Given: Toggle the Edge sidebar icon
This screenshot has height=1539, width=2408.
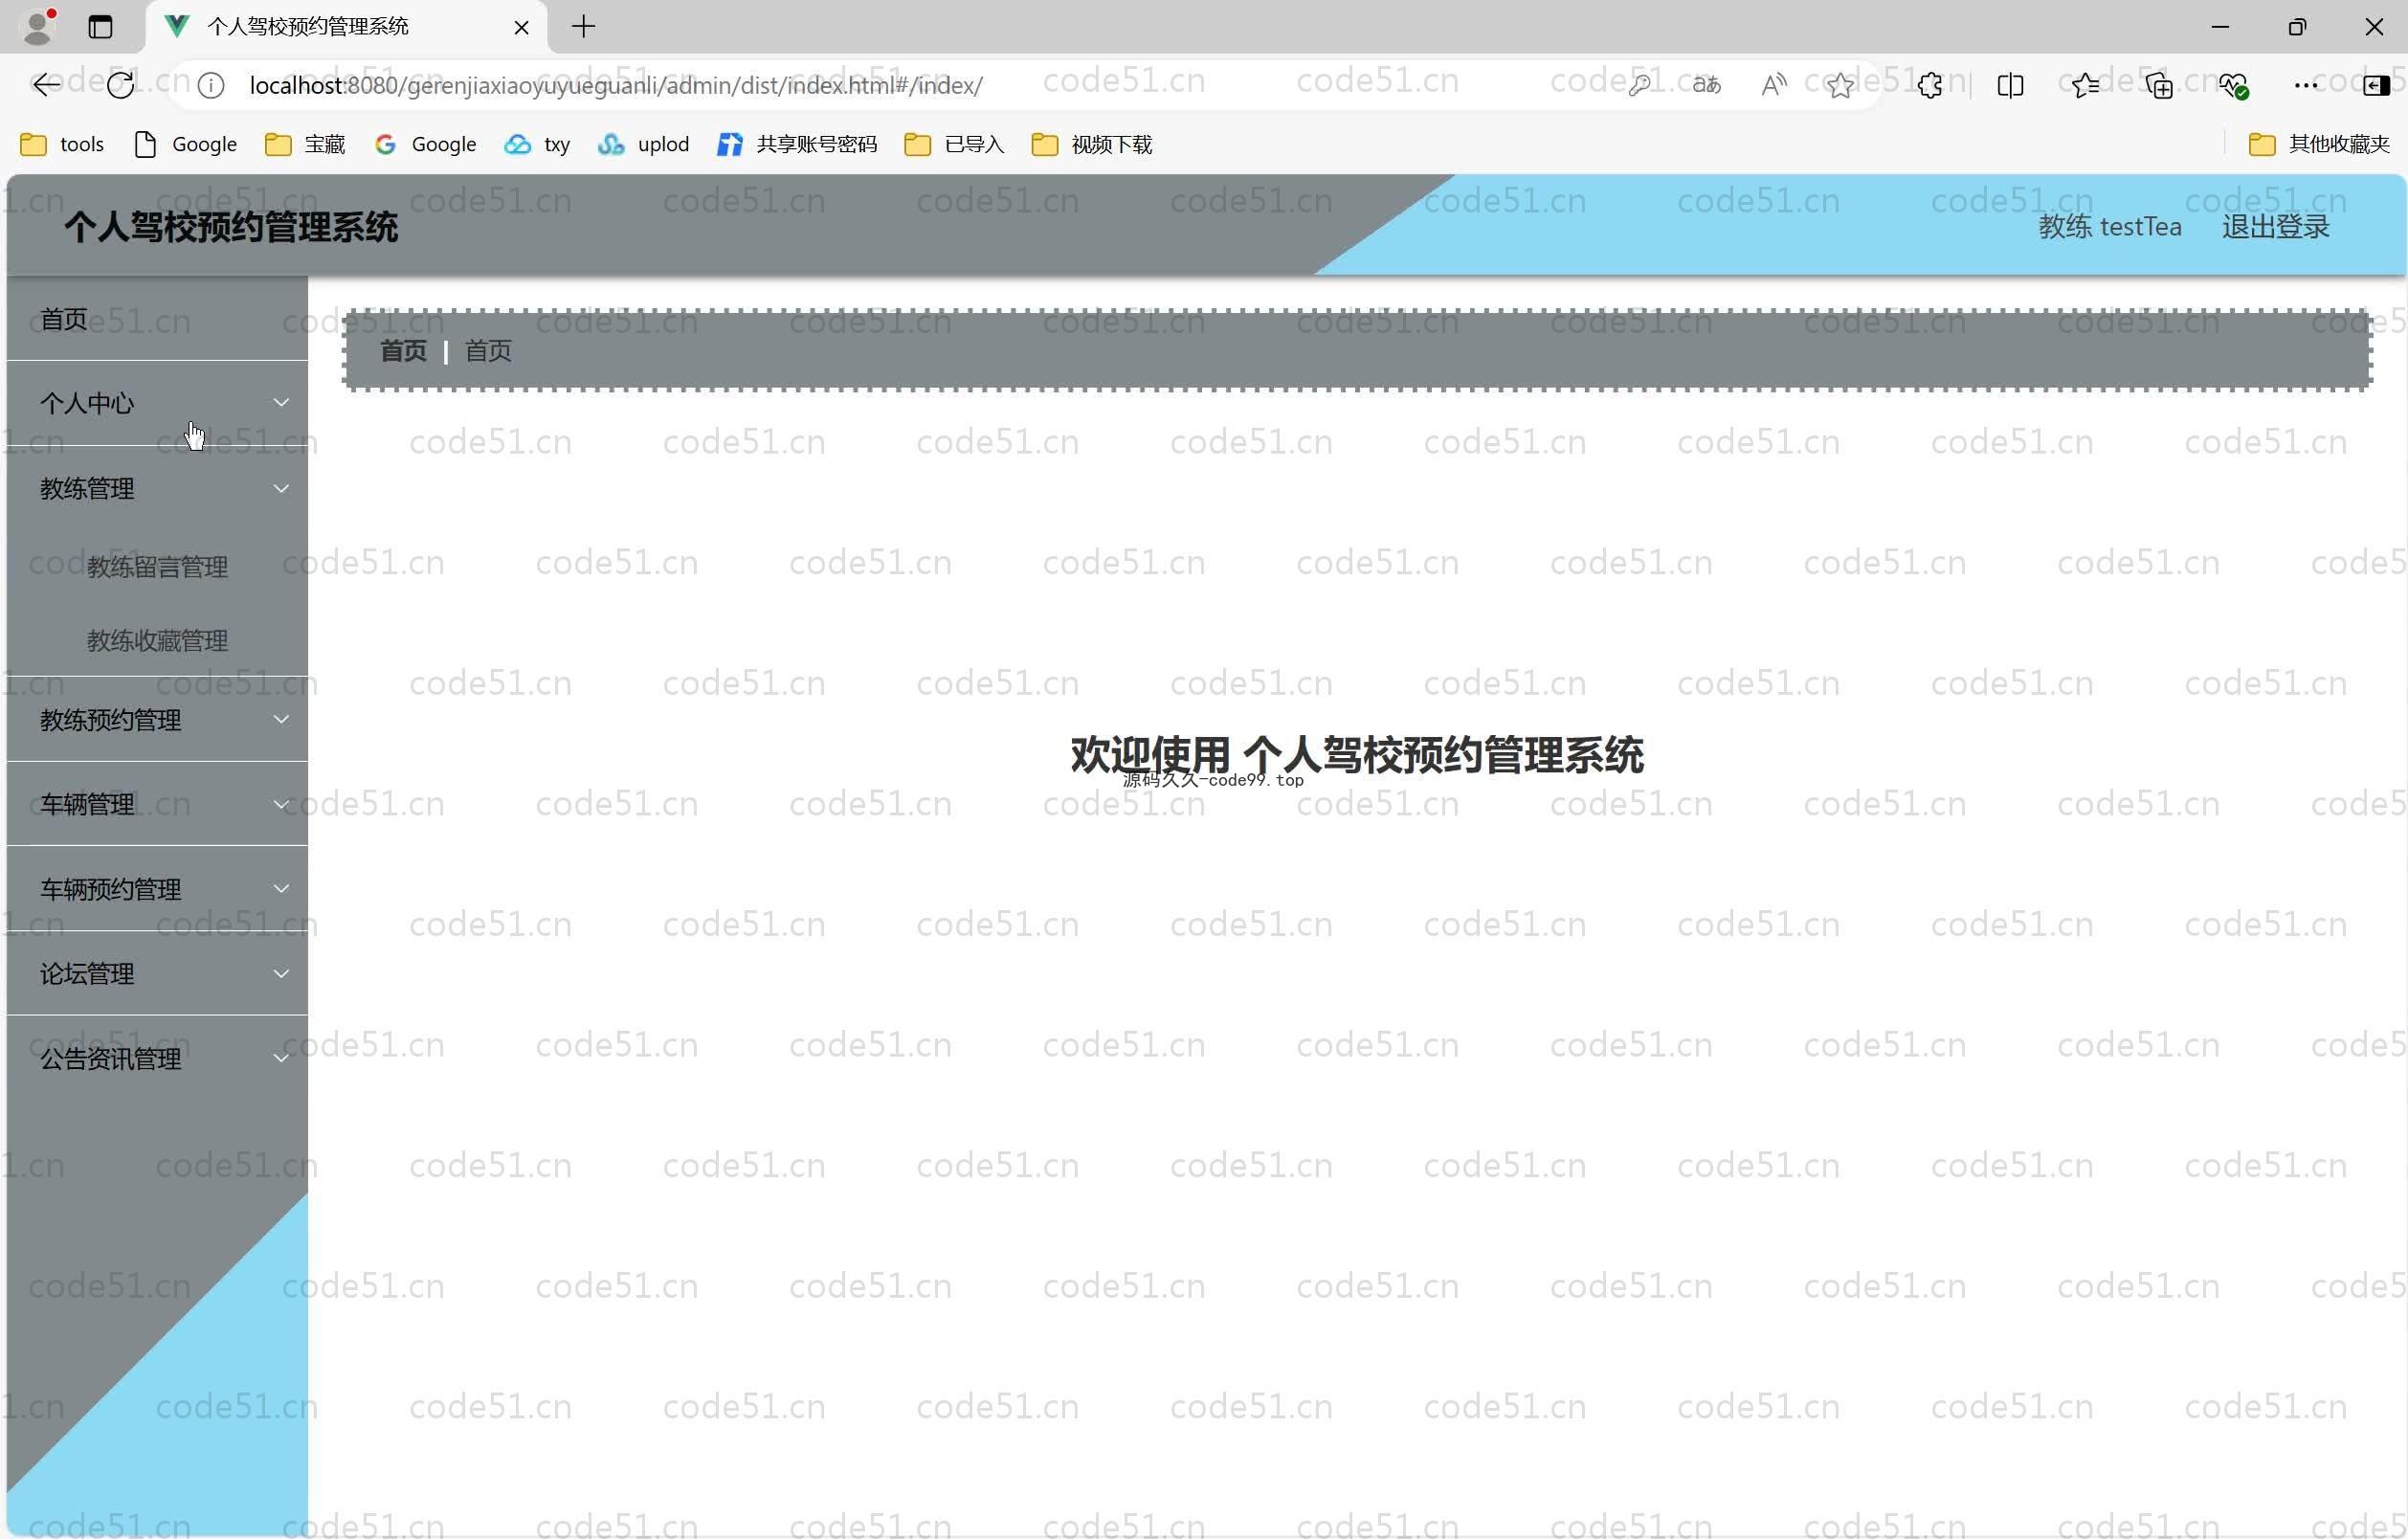Looking at the screenshot, I should click(x=2376, y=86).
